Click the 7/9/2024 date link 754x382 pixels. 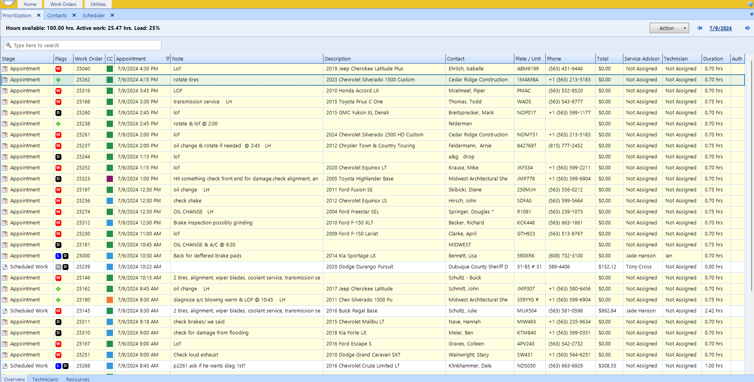(721, 28)
